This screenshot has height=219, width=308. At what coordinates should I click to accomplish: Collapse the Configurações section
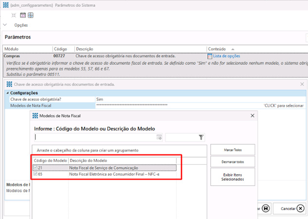tap(7, 93)
